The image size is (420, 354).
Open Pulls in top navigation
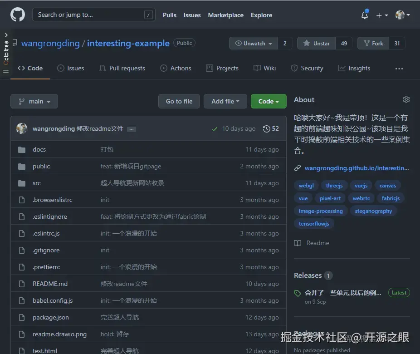click(x=170, y=15)
